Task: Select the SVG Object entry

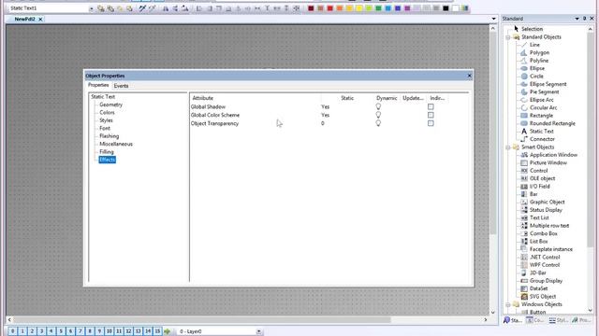Action: [543, 297]
